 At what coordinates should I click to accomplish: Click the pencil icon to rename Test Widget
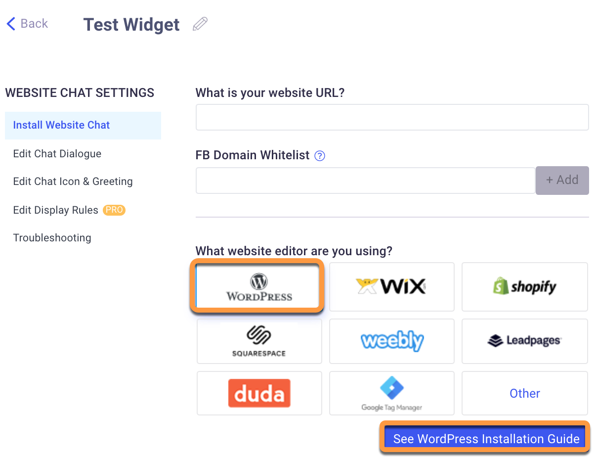[200, 24]
